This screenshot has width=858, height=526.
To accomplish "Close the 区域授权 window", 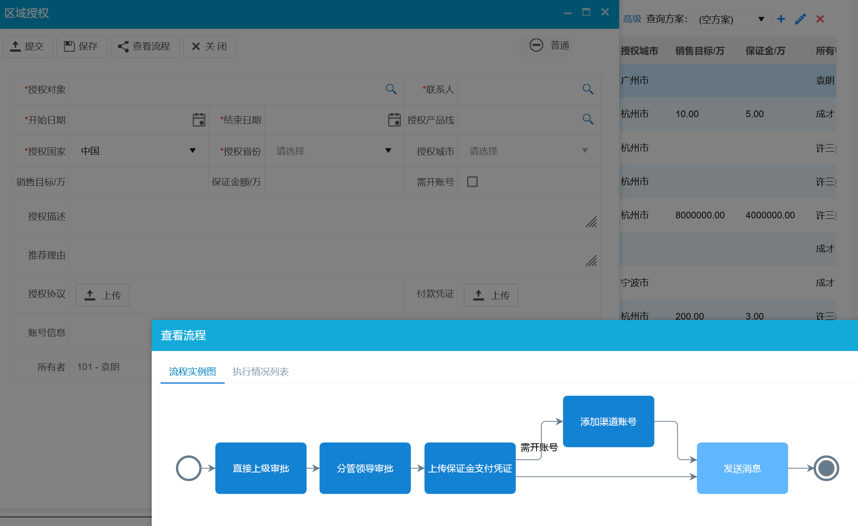I will 605,12.
